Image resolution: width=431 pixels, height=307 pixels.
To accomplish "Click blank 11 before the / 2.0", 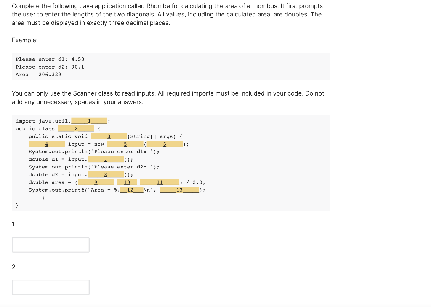I will tap(160, 182).
